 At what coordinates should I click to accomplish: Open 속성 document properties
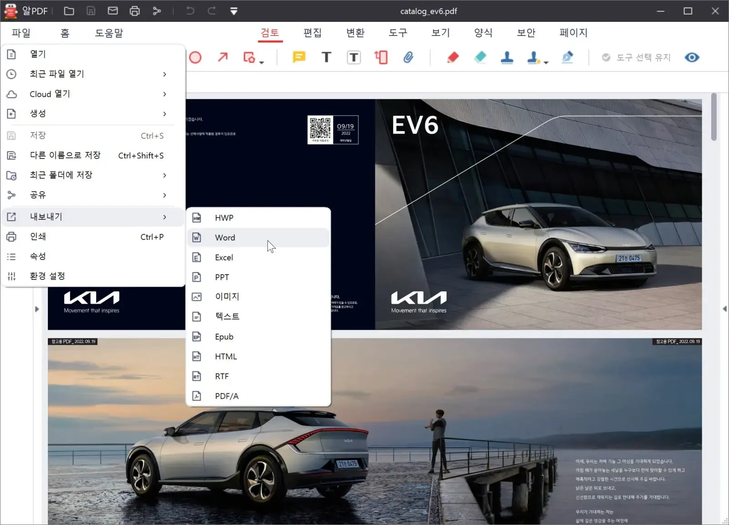(93, 256)
